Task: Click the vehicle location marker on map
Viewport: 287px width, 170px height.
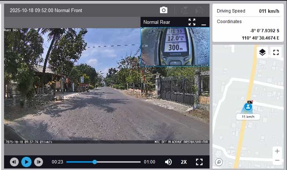Action: [248, 107]
